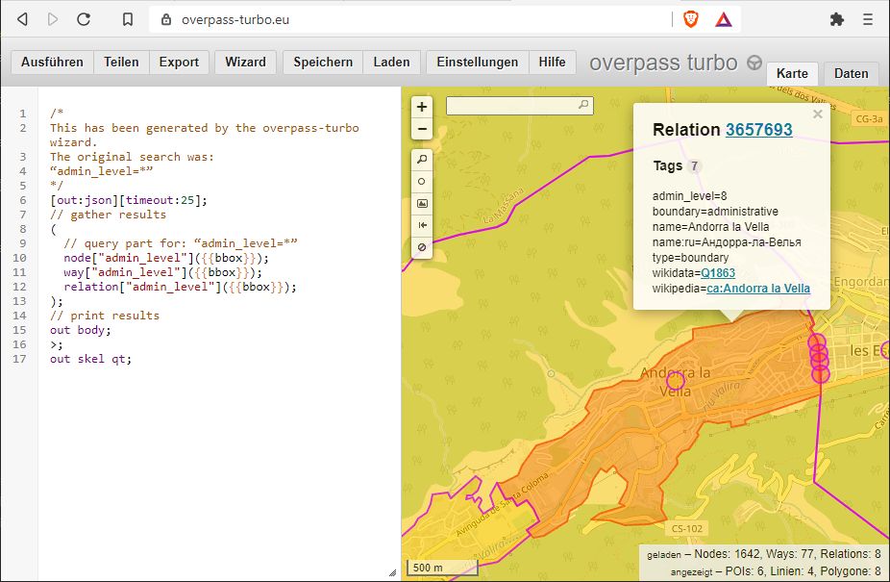Click the name:ru tag line

(727, 242)
